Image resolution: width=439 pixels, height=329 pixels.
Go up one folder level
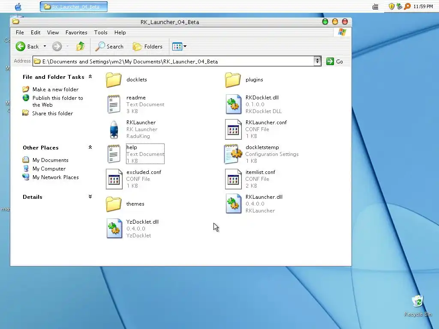pyautogui.click(x=81, y=46)
